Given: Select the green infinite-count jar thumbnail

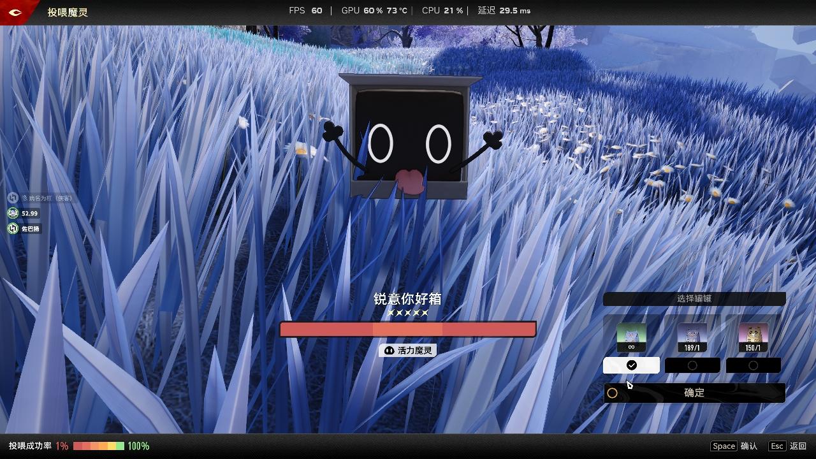Looking at the screenshot, I should pos(631,335).
